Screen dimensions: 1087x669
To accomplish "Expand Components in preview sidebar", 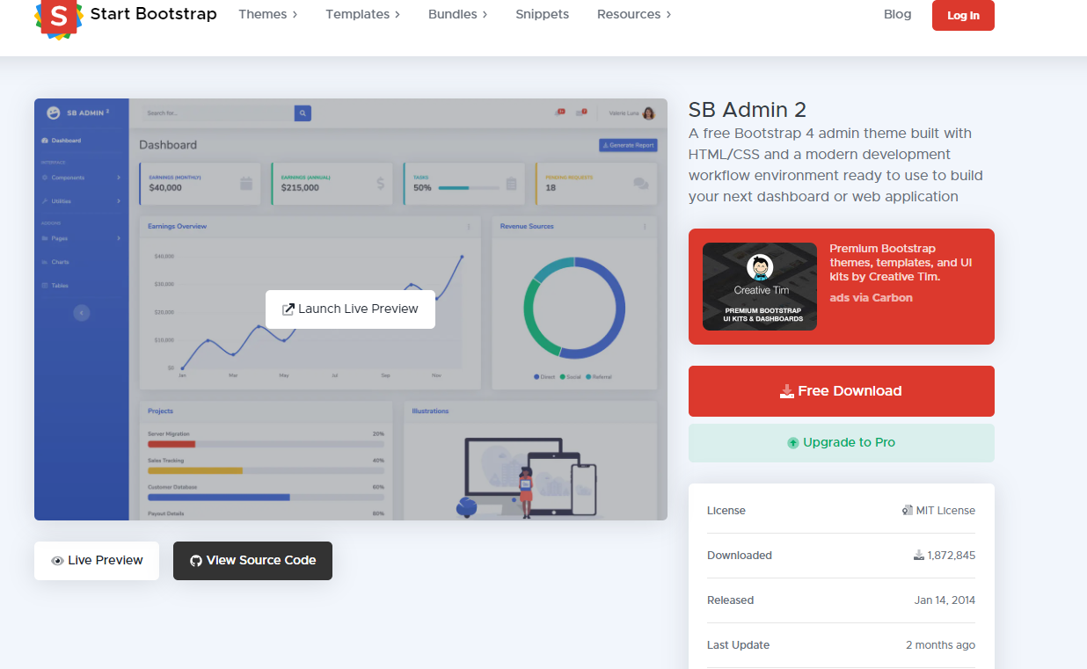I will pyautogui.click(x=81, y=178).
